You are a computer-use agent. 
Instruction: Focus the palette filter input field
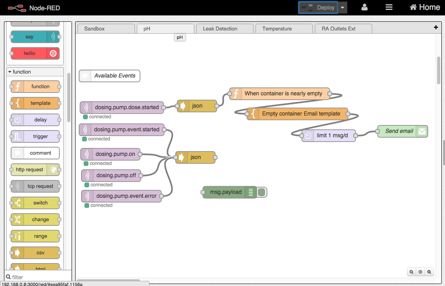click(x=38, y=277)
